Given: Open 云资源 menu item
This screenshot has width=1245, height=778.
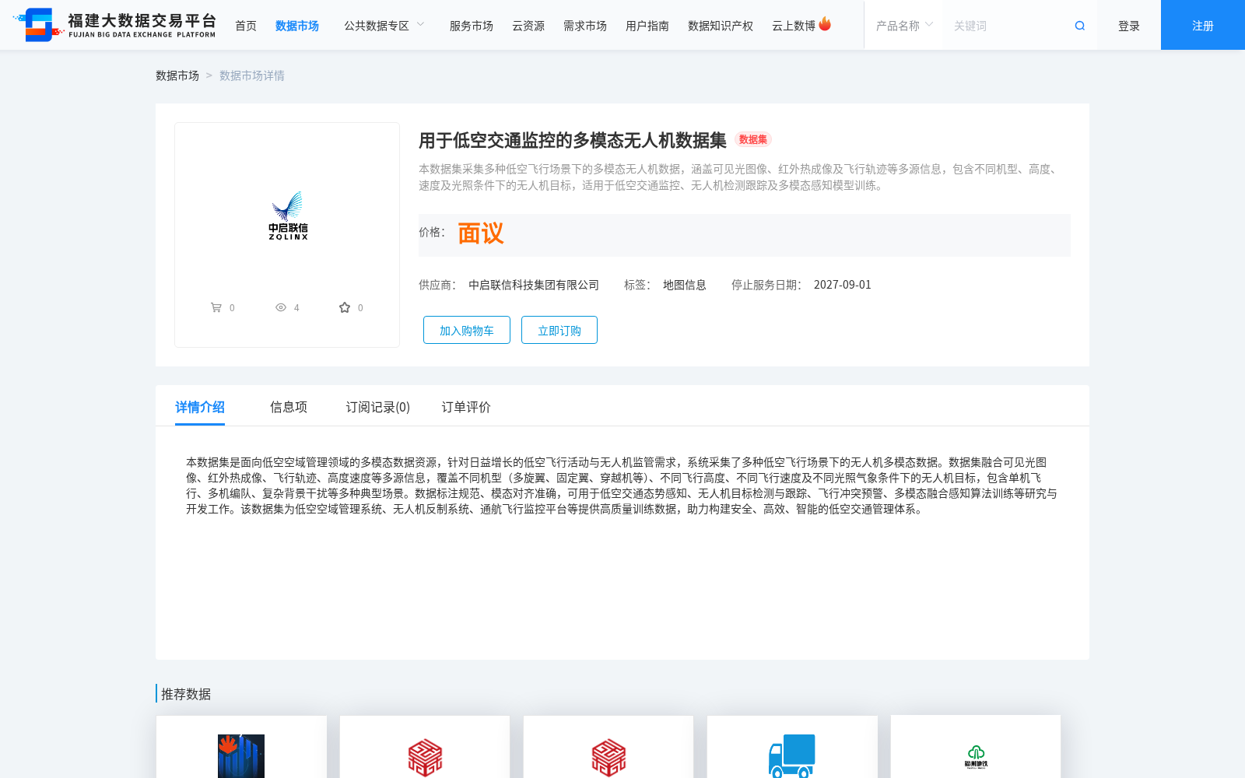Looking at the screenshot, I should [x=528, y=26].
